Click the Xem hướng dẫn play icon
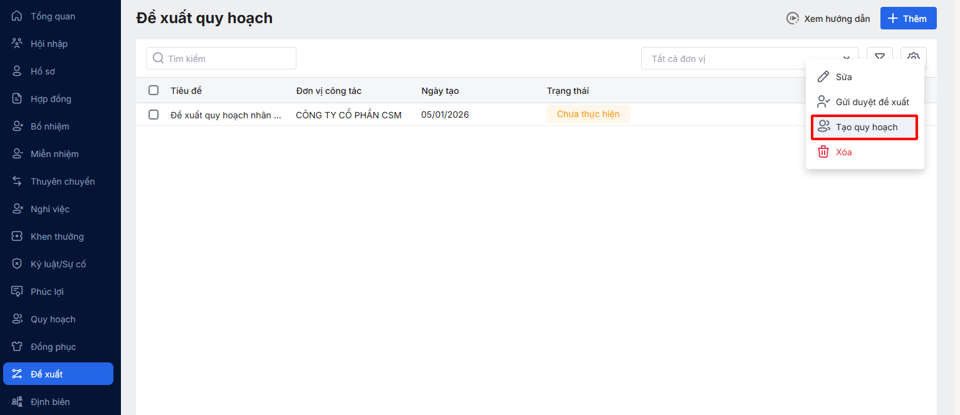 click(x=793, y=19)
